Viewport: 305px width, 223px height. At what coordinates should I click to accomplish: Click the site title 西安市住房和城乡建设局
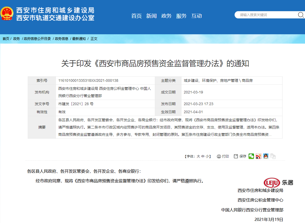tap(55, 10)
